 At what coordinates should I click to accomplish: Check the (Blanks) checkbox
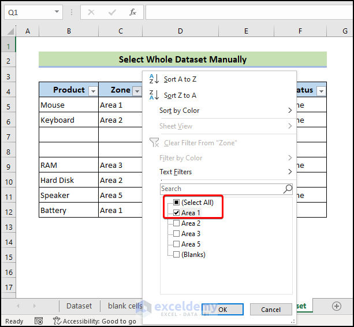[176, 254]
